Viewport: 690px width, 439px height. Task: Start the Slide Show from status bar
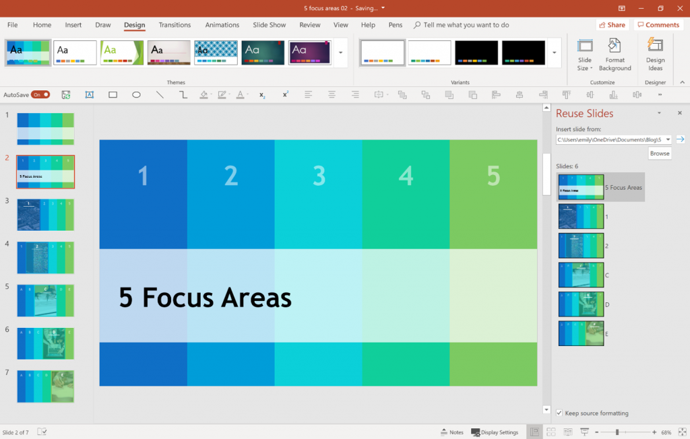click(x=584, y=432)
